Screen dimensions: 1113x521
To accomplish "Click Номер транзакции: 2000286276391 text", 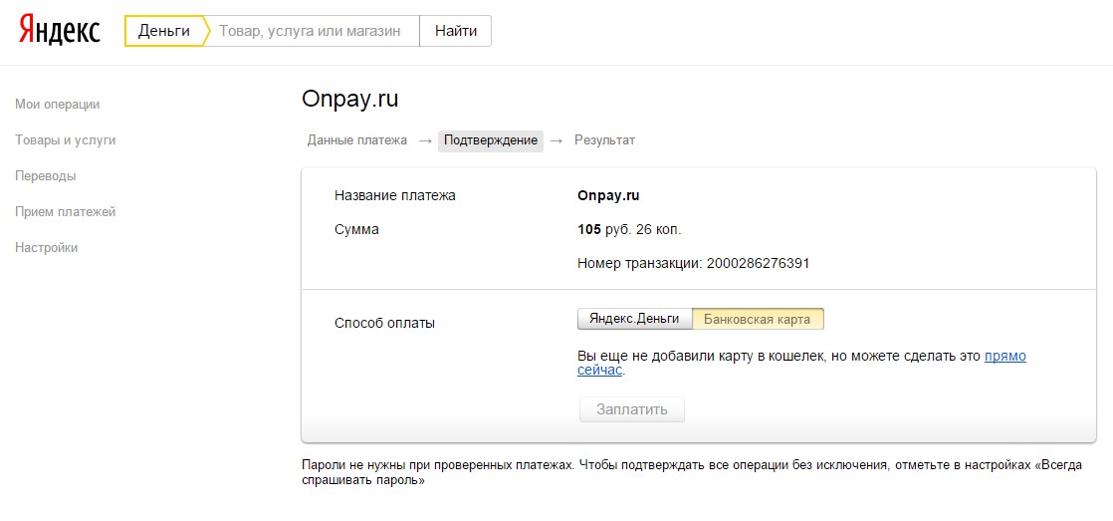I will coord(694,263).
